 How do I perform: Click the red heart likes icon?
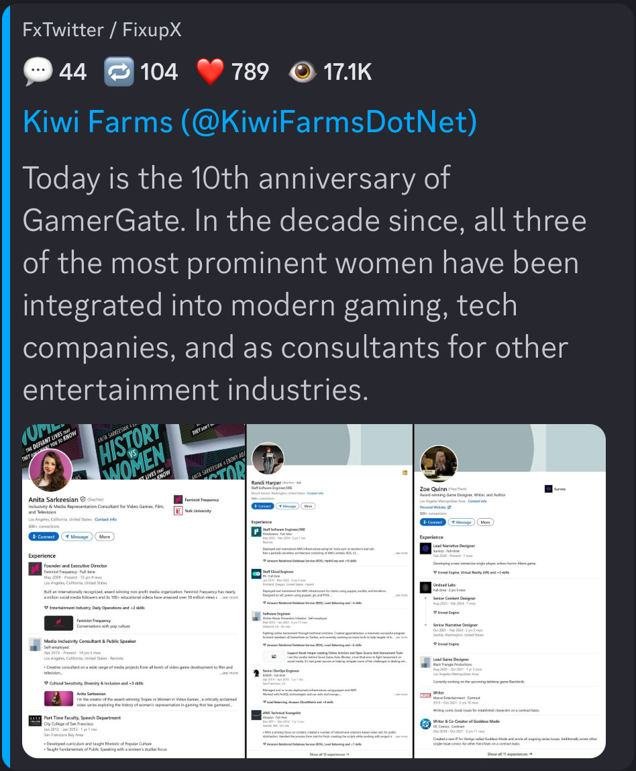(210, 71)
